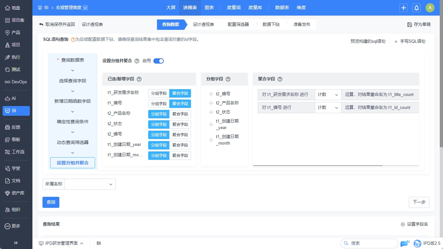
Task: Click help icon beside 聚合字段 header
Action: [280, 79]
